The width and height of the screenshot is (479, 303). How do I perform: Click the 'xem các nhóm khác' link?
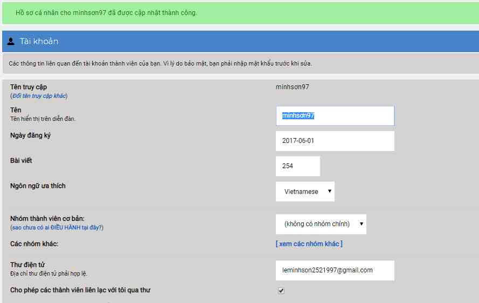[309, 244]
